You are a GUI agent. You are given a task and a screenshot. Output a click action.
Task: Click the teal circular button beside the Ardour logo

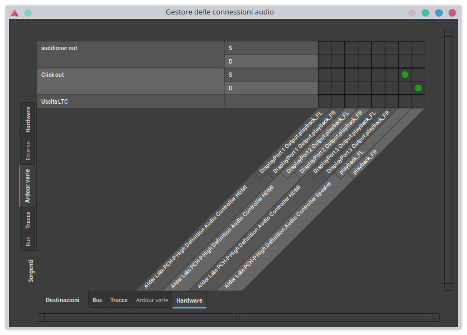tap(28, 12)
